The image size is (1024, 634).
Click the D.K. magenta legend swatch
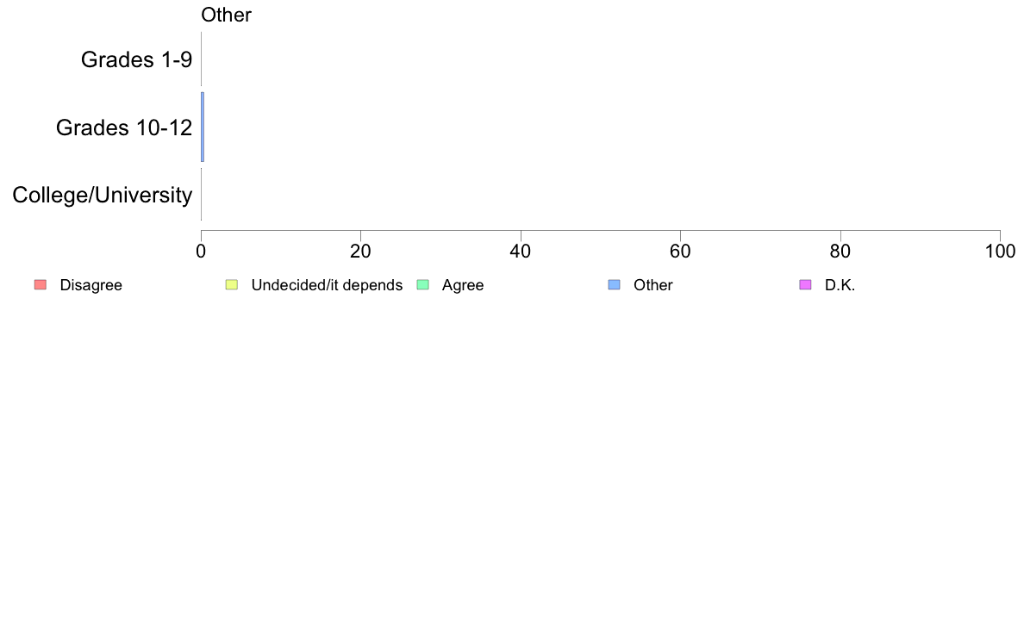coord(805,284)
